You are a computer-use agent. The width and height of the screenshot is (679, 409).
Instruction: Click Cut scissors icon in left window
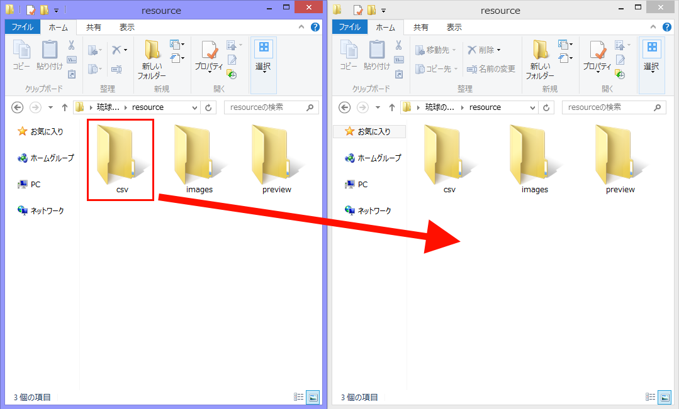click(72, 45)
